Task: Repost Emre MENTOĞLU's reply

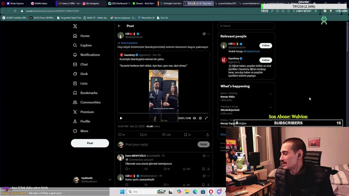Action: (146, 169)
